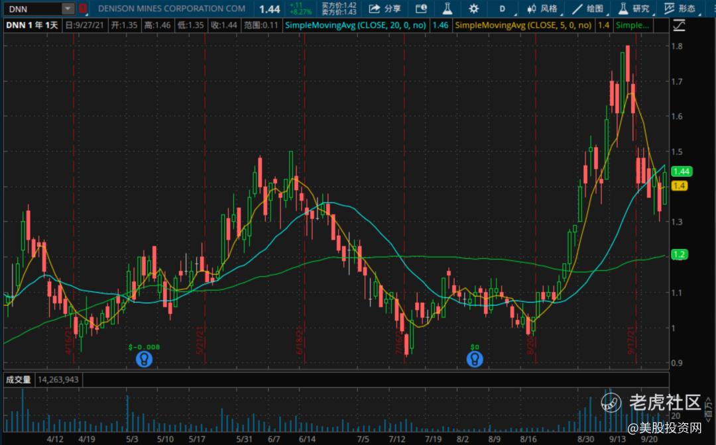Click the cyan 1.46 moving average value
The height and width of the screenshot is (445, 716).
[x=440, y=25]
